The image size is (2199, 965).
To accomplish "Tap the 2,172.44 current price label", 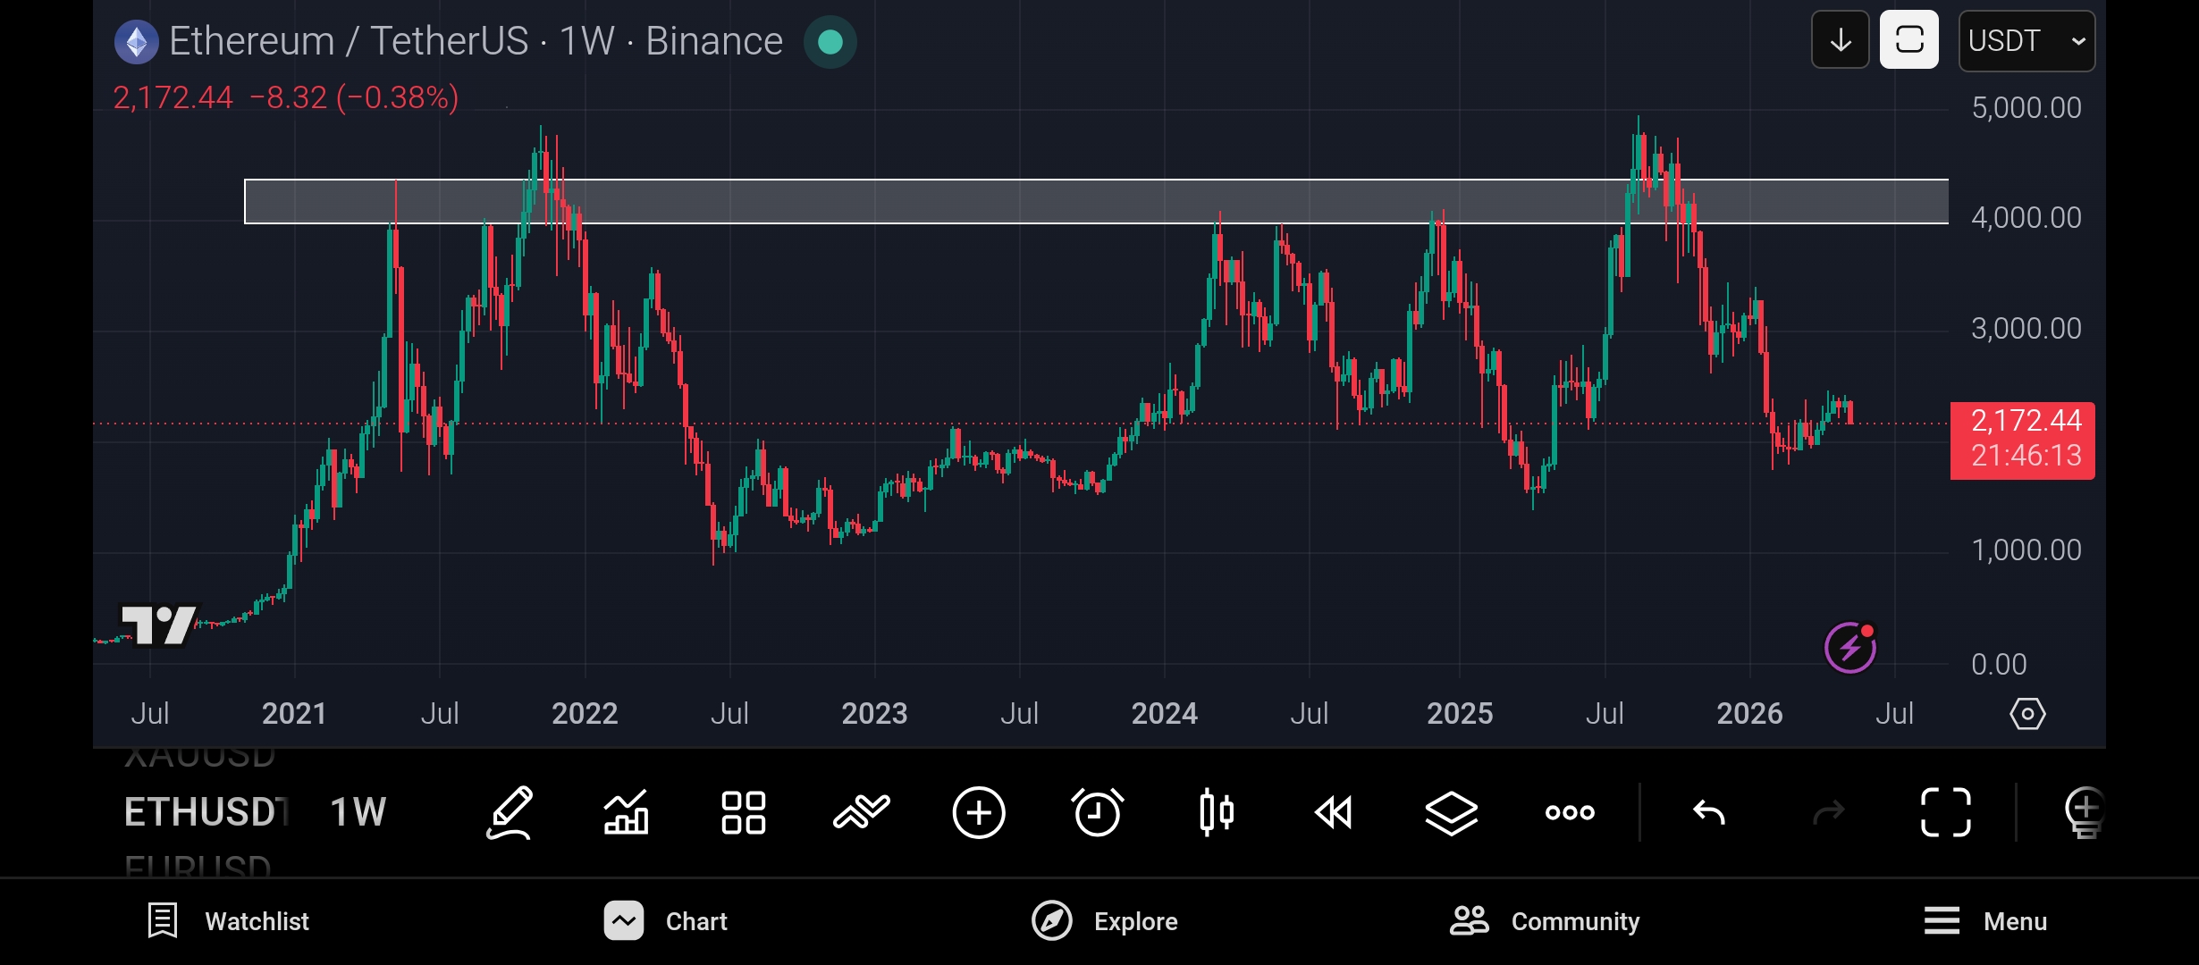I will (2023, 441).
